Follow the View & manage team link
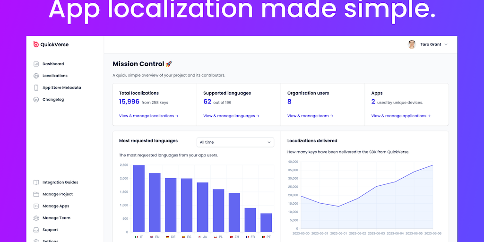 310,116
